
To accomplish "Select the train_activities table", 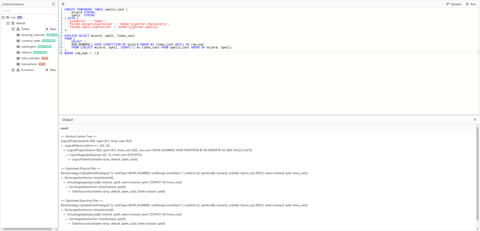I will [30, 58].
